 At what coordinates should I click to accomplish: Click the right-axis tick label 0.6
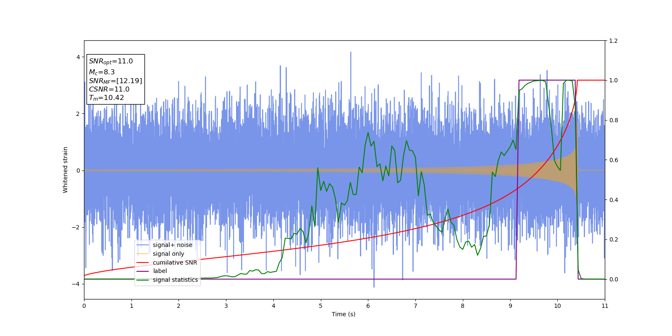(613, 160)
